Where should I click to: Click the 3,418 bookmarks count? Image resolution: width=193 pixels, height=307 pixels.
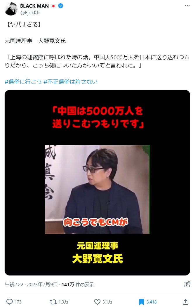click(x=152, y=302)
